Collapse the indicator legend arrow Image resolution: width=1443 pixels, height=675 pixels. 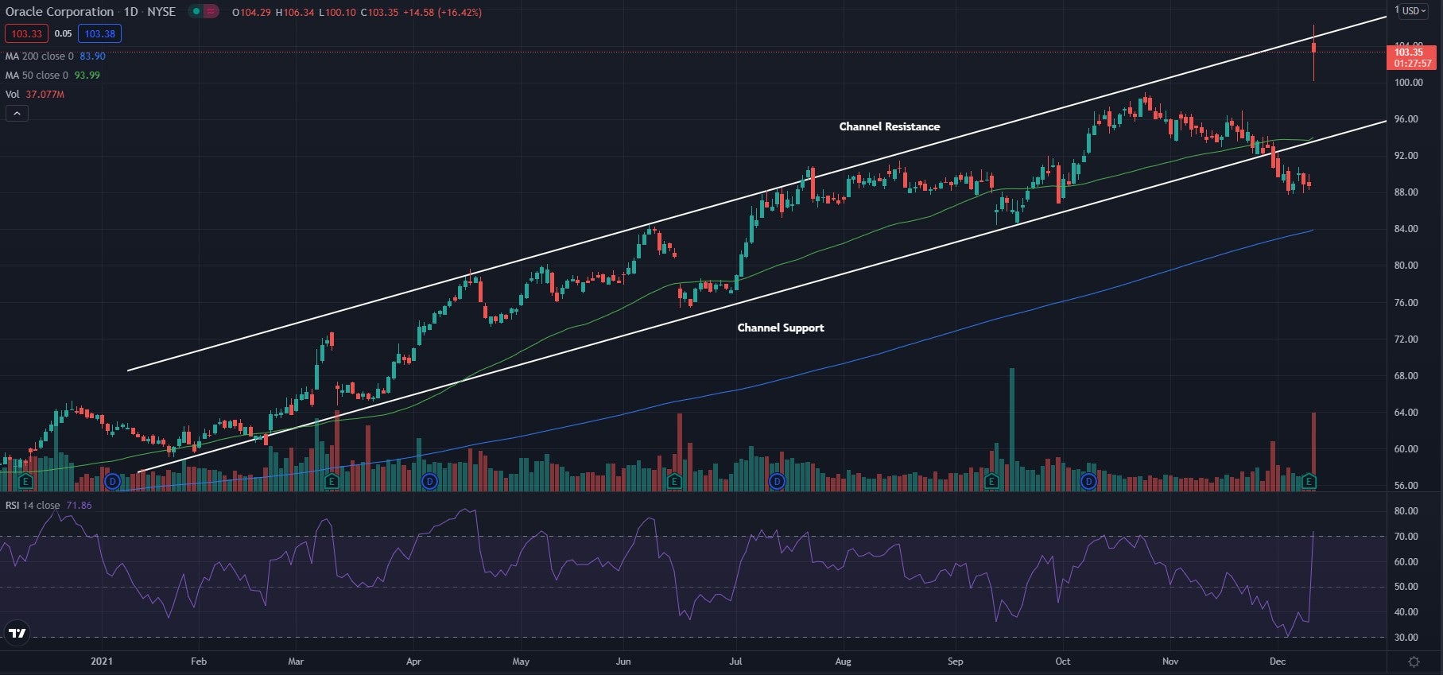click(17, 114)
